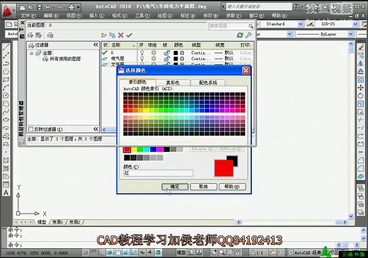Click 模型 model button in status bar
The image size is (368, 258).
pyautogui.click(x=181, y=252)
